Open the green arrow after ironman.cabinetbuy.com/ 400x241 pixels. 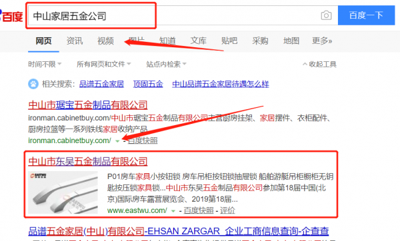pos(117,141)
